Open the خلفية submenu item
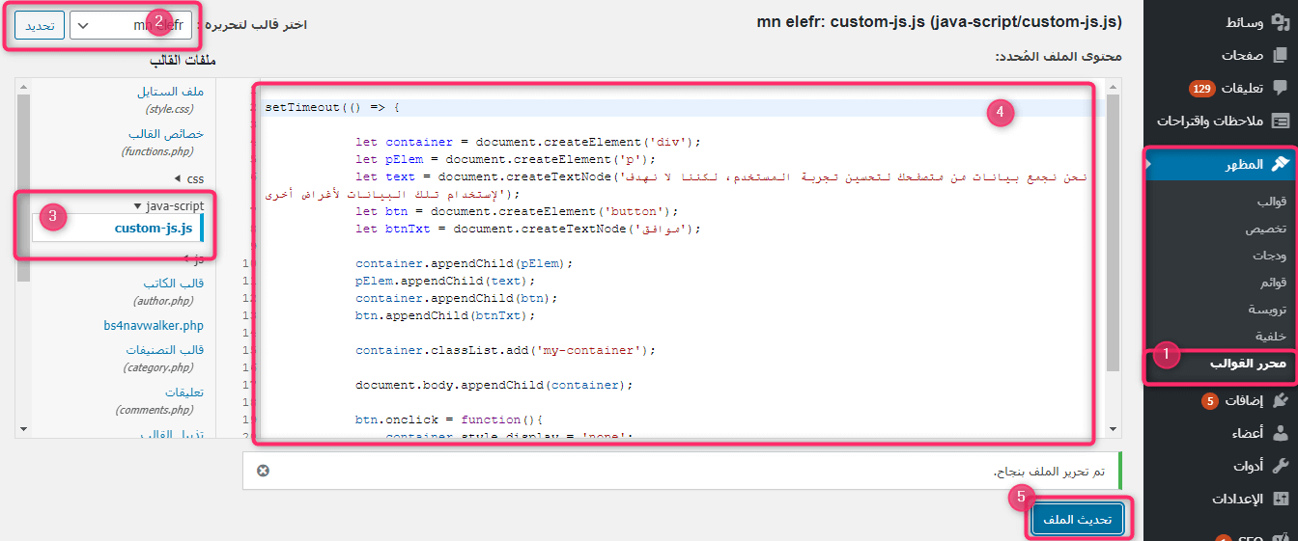Screen dimensions: 1298x541 1271,336
